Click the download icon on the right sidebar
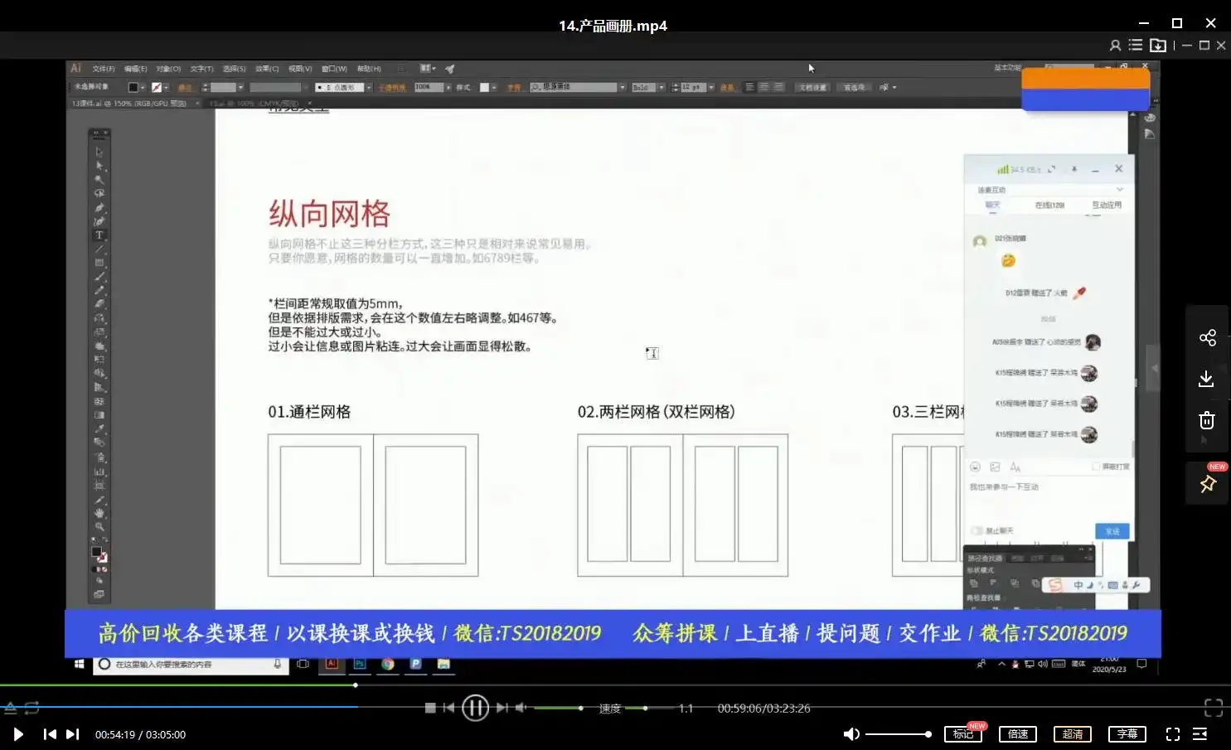 (1207, 379)
